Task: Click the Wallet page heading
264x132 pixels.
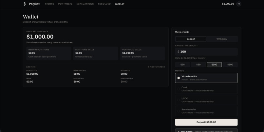Action: tap(31, 17)
